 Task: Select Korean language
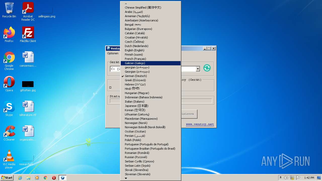pos(151,110)
